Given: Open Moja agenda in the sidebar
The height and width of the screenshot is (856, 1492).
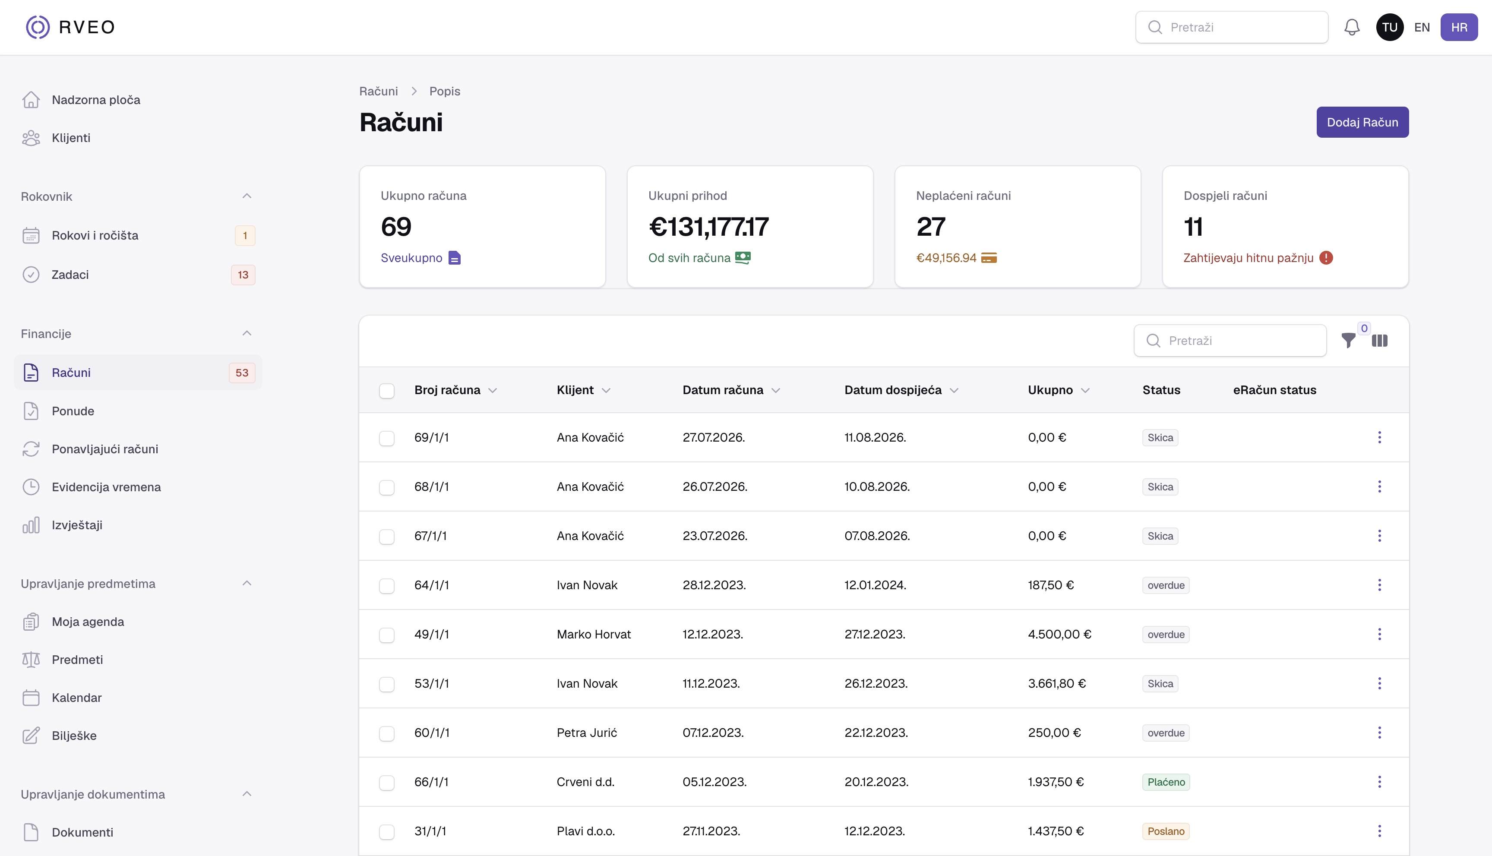Looking at the screenshot, I should (x=138, y=622).
